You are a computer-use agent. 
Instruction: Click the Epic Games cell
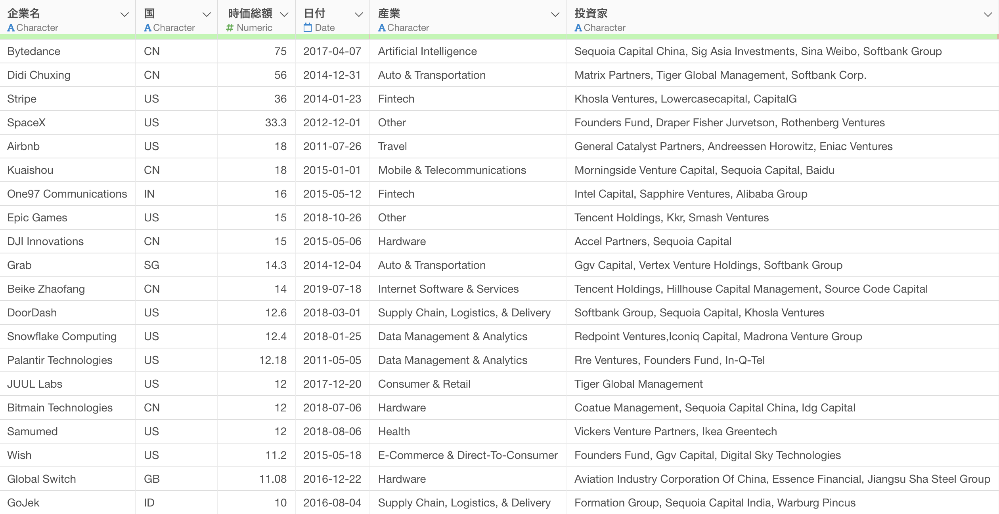coord(68,218)
